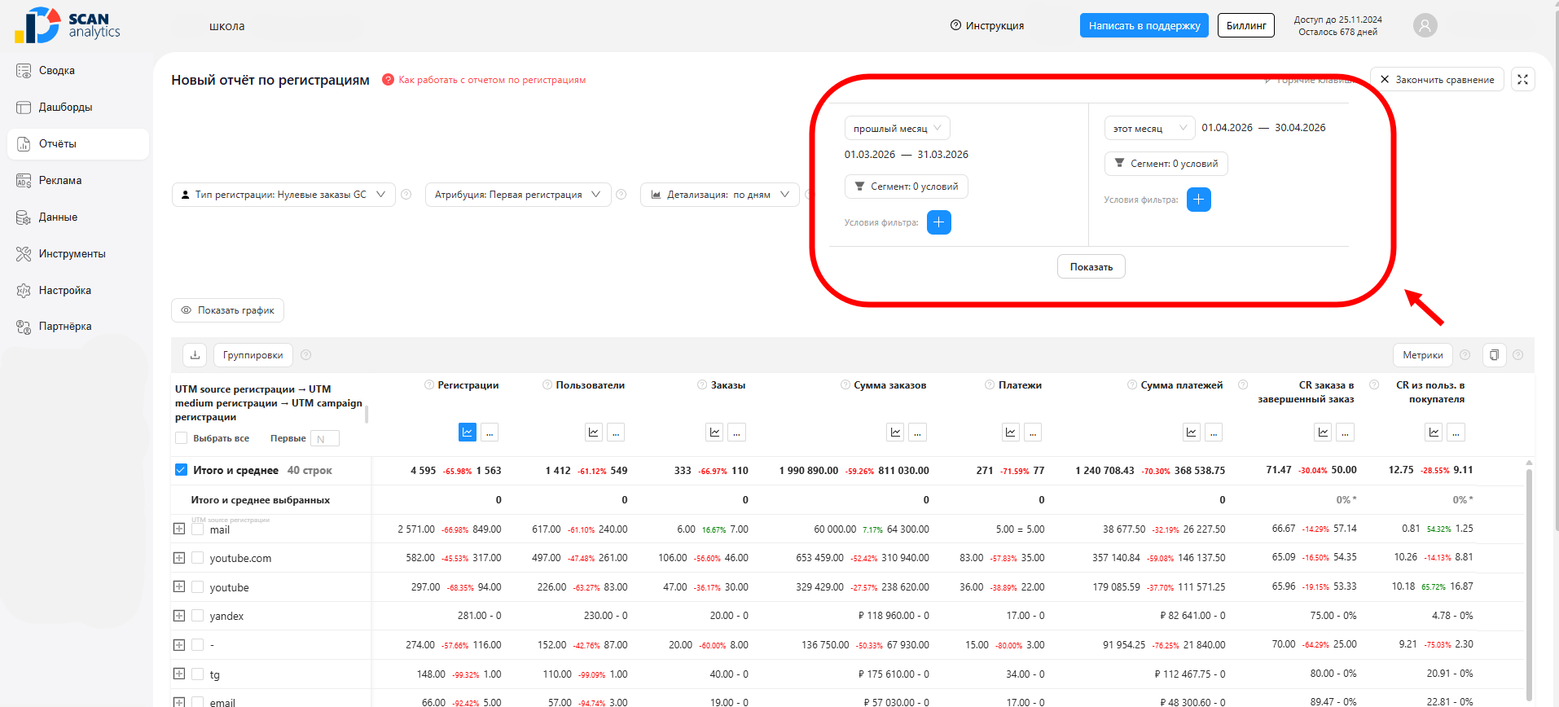
Task: Open Инструменты in sidebar
Action: [77, 254]
